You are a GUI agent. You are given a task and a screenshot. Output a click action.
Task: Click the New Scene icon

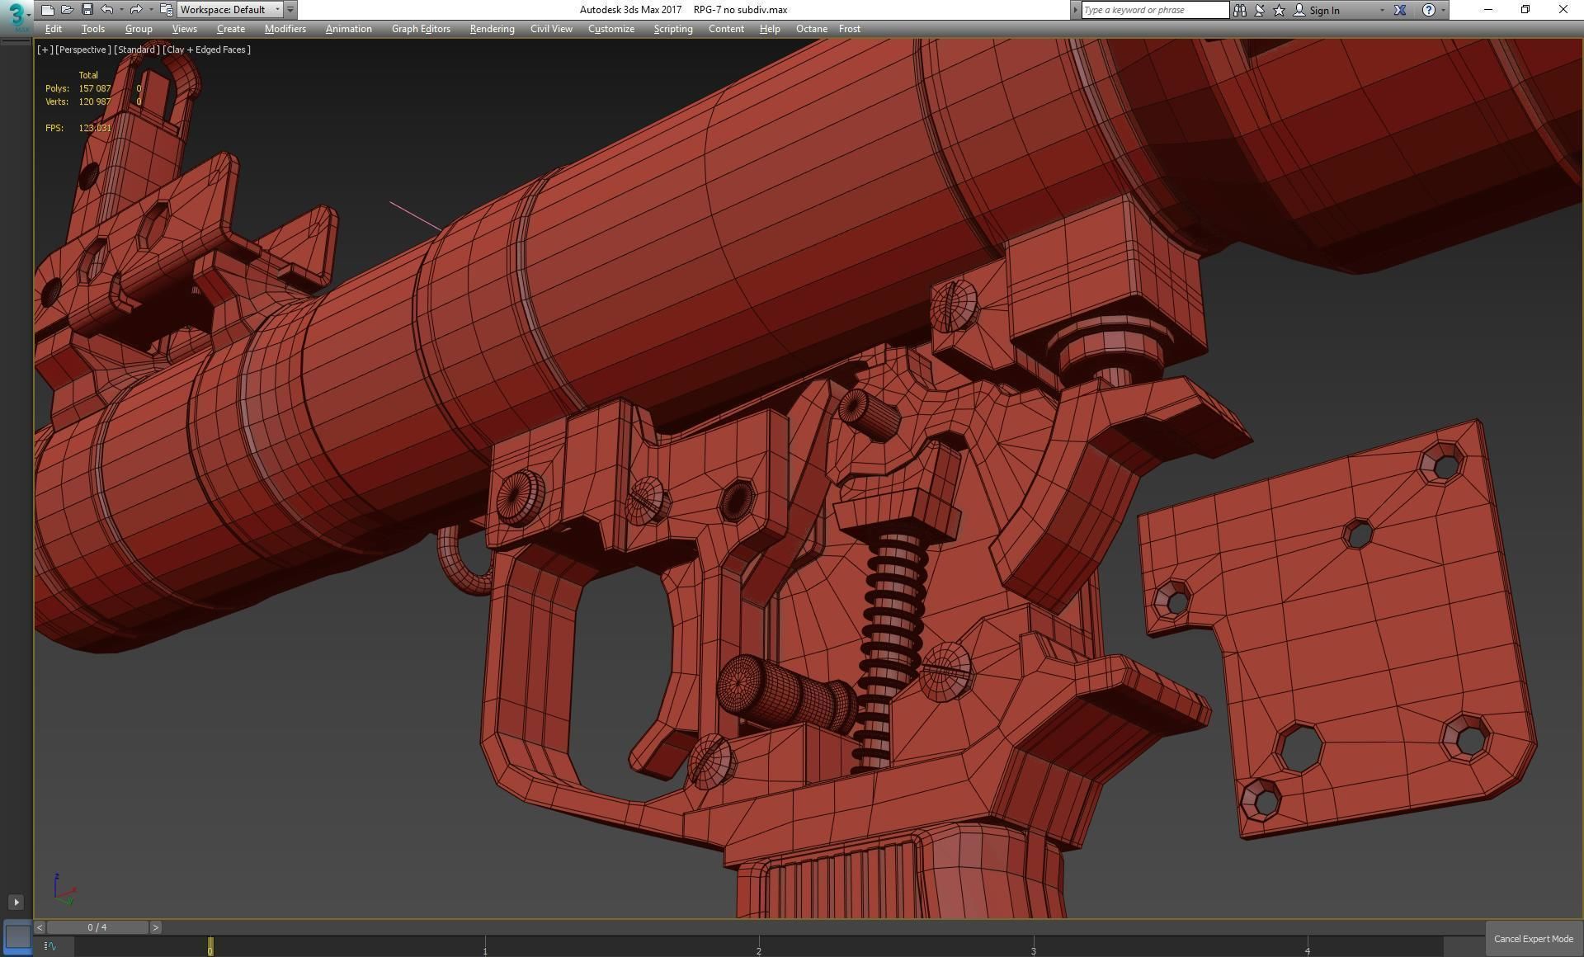click(x=47, y=10)
